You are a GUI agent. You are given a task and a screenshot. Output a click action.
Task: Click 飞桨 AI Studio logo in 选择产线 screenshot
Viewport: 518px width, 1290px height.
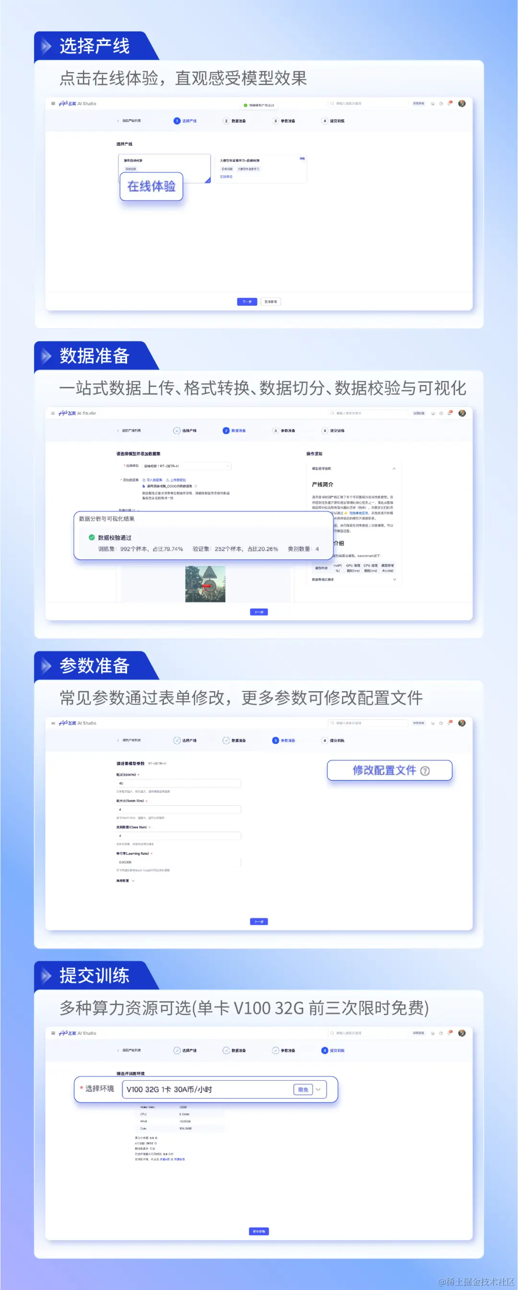[78, 104]
